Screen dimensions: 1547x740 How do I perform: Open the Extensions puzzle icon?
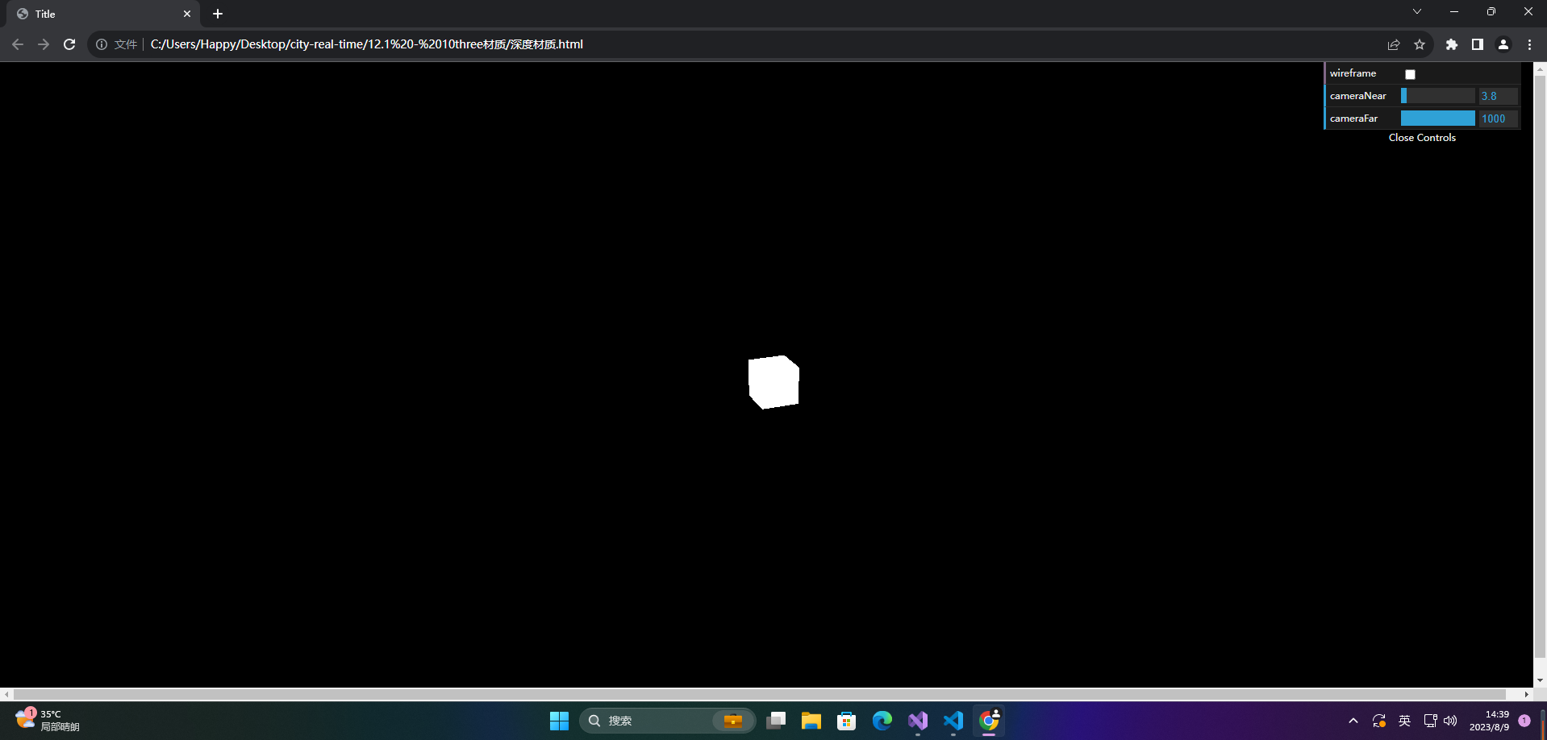pos(1452,44)
